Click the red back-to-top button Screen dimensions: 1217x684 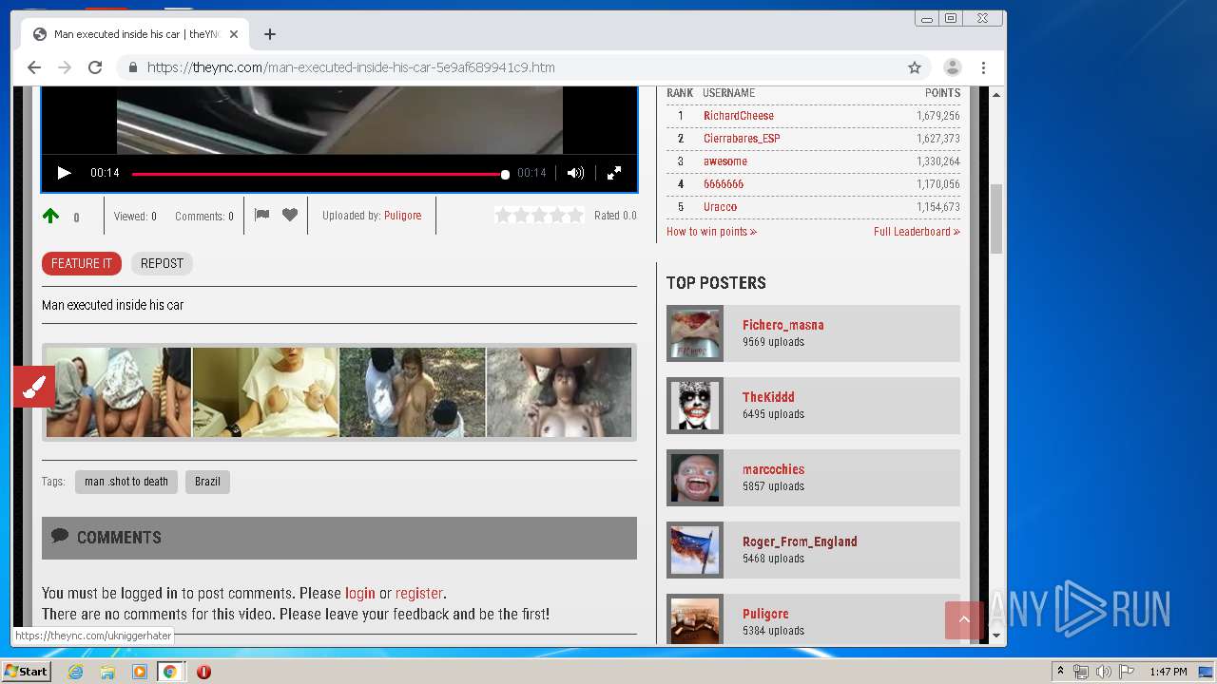point(964,620)
